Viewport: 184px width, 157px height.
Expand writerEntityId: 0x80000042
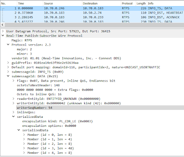(13, 103)
